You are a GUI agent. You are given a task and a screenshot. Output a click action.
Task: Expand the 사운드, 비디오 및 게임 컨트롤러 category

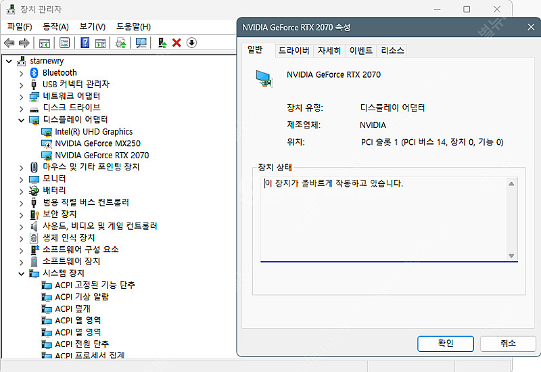point(22,227)
